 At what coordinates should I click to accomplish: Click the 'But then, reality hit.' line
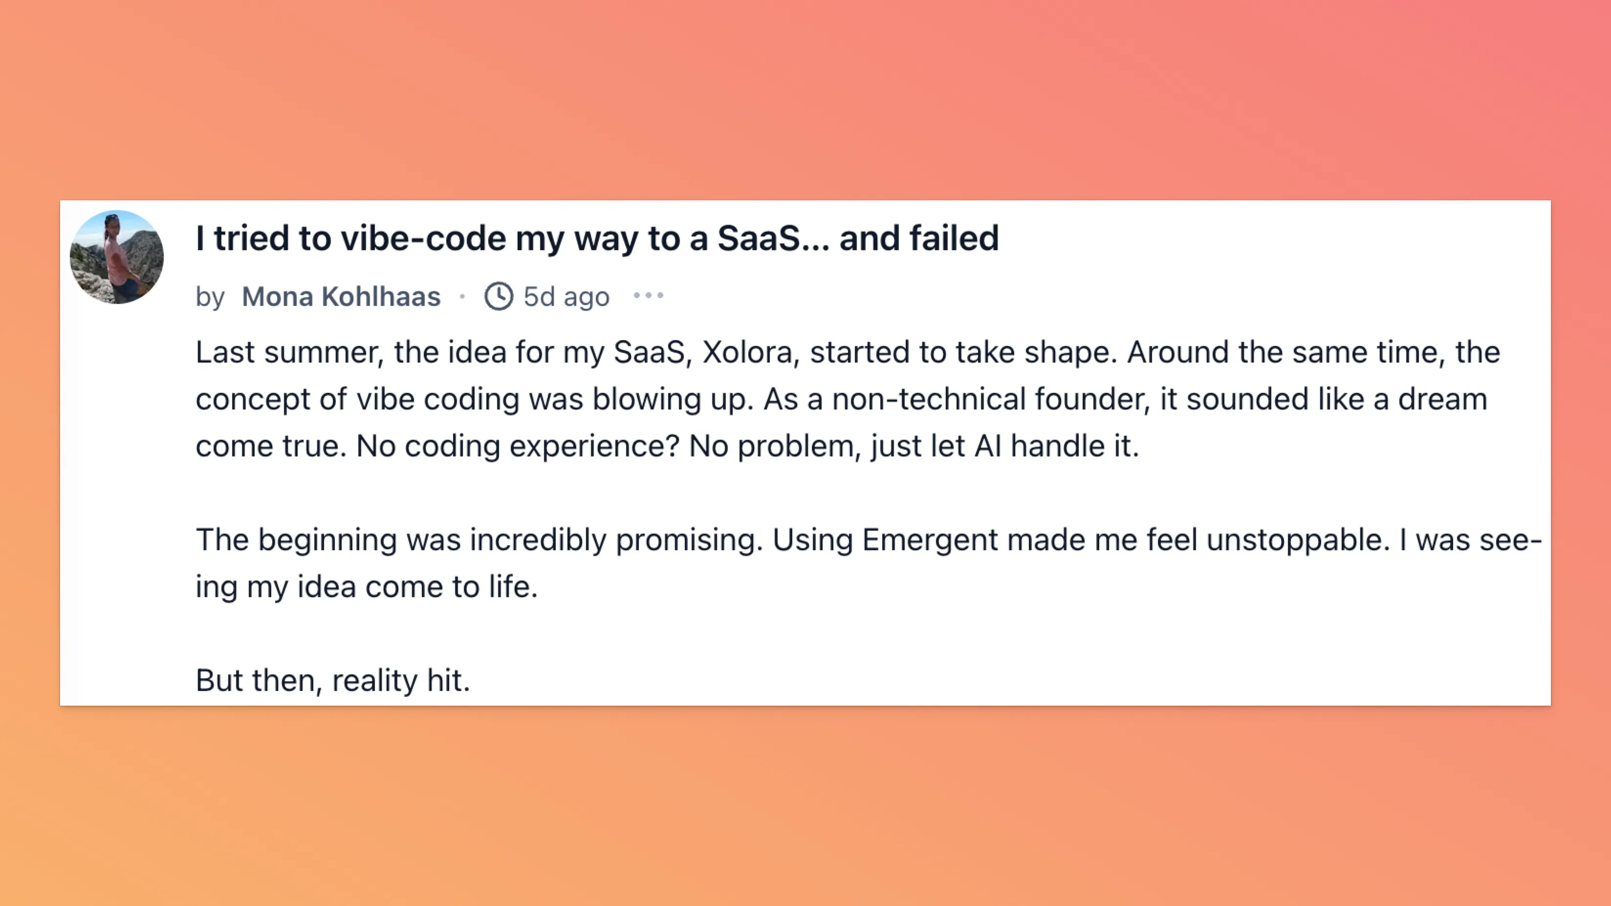pyautogui.click(x=333, y=680)
